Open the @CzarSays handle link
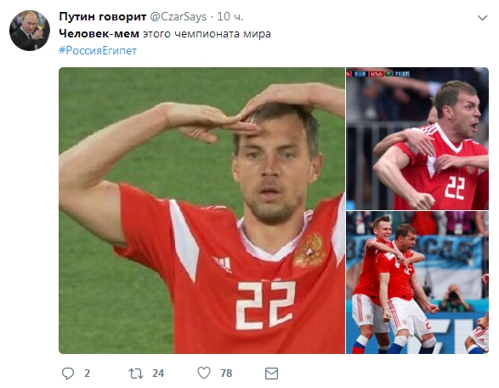 pyautogui.click(x=178, y=16)
